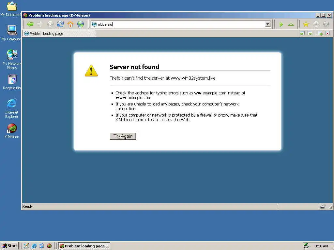This screenshot has width=334, height=250.
Task: Launch K-Meleon desktop shortcut
Action: (x=12, y=131)
